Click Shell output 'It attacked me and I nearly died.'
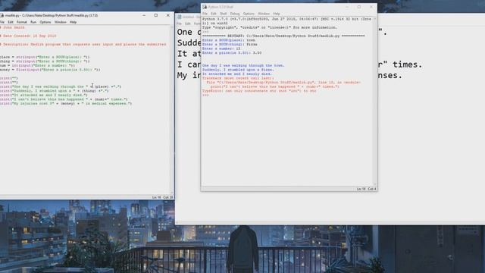Screen dimensions: 485x273 pos(237,74)
